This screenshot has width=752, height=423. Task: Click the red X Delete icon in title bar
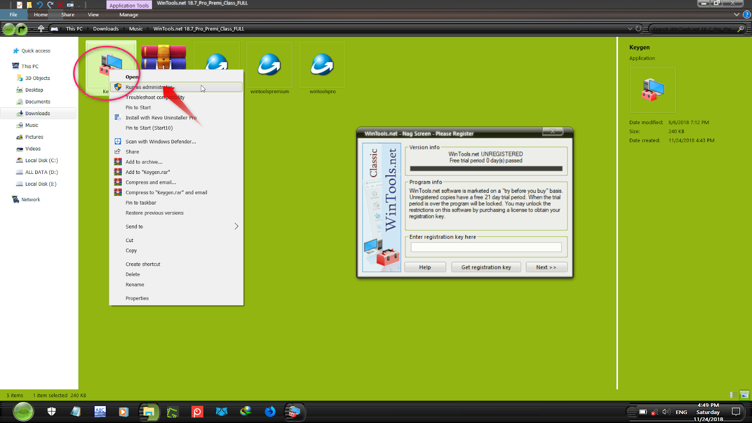60,5
